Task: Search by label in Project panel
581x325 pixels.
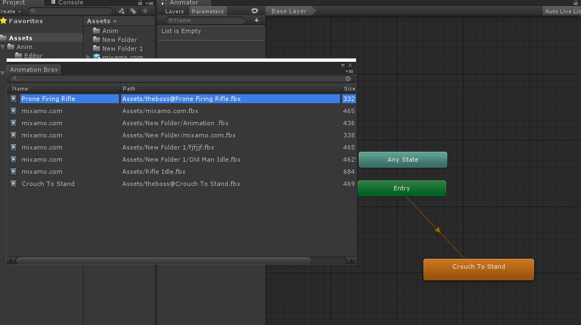Action: point(133,11)
